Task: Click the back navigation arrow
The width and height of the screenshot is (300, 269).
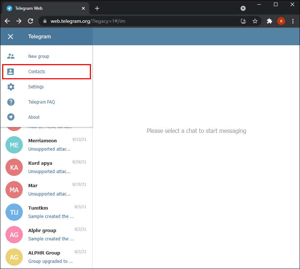Action: (x=7, y=21)
